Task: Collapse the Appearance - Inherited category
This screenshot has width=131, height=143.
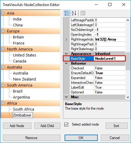Action: (x=66, y=54)
